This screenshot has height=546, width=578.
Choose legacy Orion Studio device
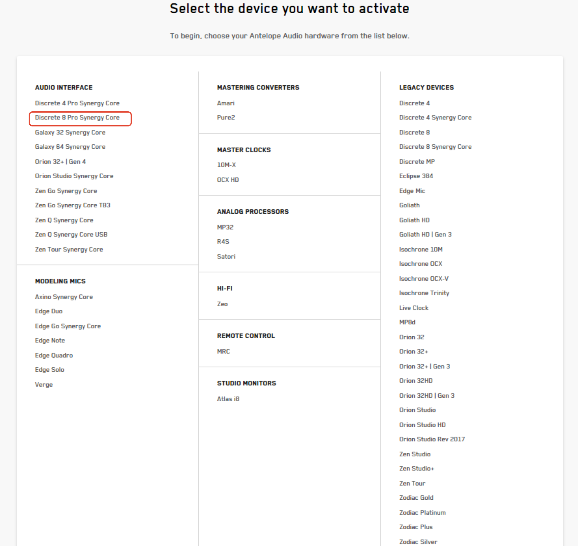[x=418, y=410]
